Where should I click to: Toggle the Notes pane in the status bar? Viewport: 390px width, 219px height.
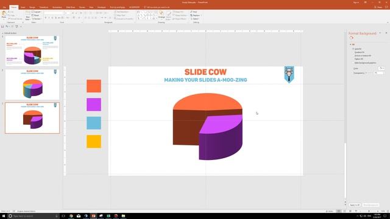tap(330, 211)
